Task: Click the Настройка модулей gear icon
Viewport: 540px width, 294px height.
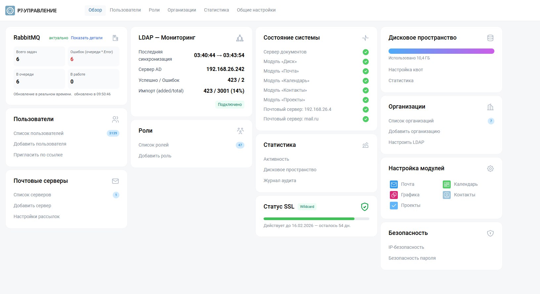Action: pos(490,169)
